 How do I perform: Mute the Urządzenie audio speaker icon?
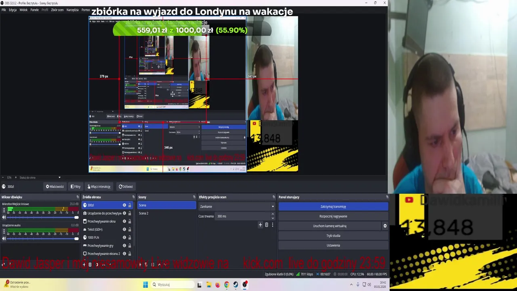tap(4, 238)
